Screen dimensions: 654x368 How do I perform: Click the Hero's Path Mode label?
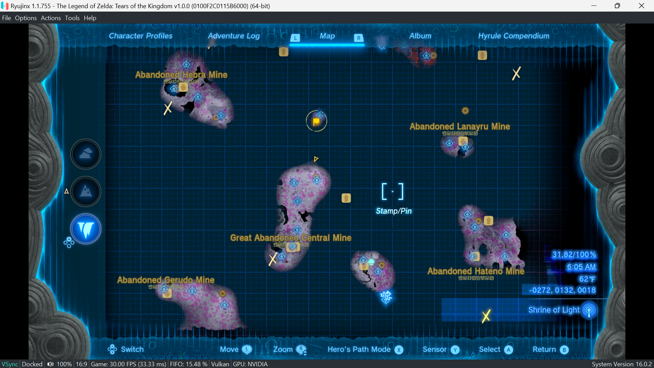pyautogui.click(x=359, y=350)
